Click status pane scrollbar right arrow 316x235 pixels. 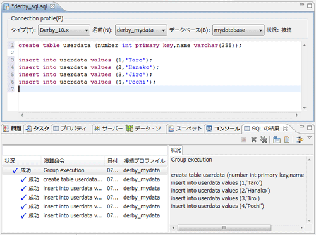(x=301, y=228)
